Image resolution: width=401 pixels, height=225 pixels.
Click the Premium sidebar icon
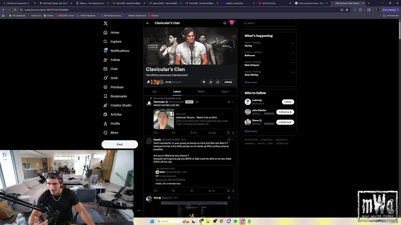[106, 87]
